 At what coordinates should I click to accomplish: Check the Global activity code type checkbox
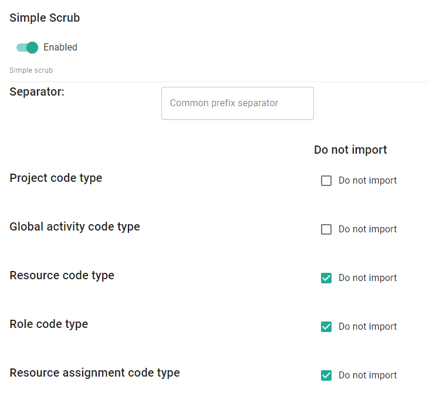pos(326,229)
